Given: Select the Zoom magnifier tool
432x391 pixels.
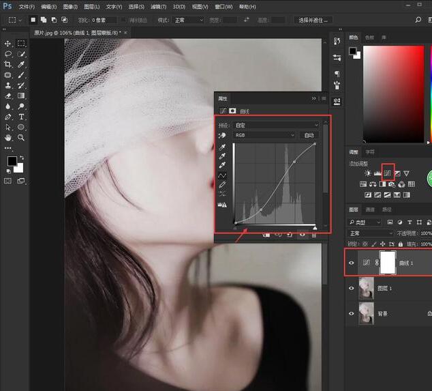Looking at the screenshot, I should pyautogui.click(x=21, y=137).
